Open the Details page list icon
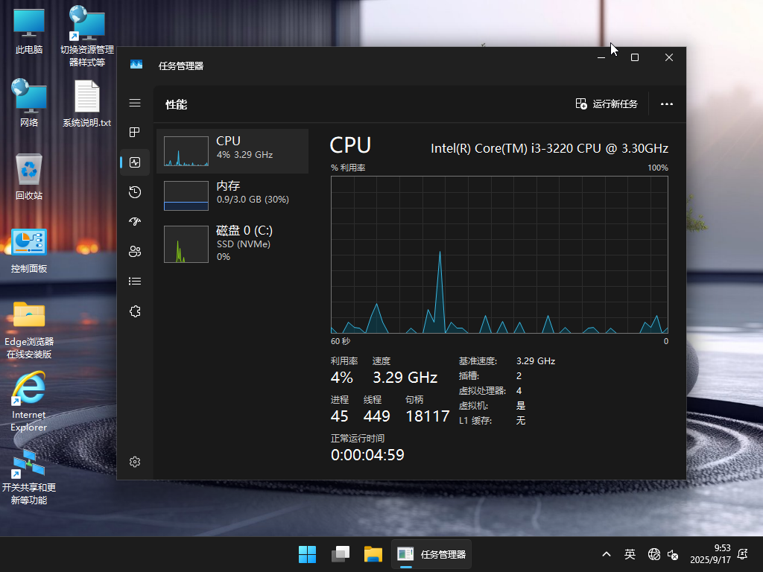The image size is (763, 572). coord(135,281)
